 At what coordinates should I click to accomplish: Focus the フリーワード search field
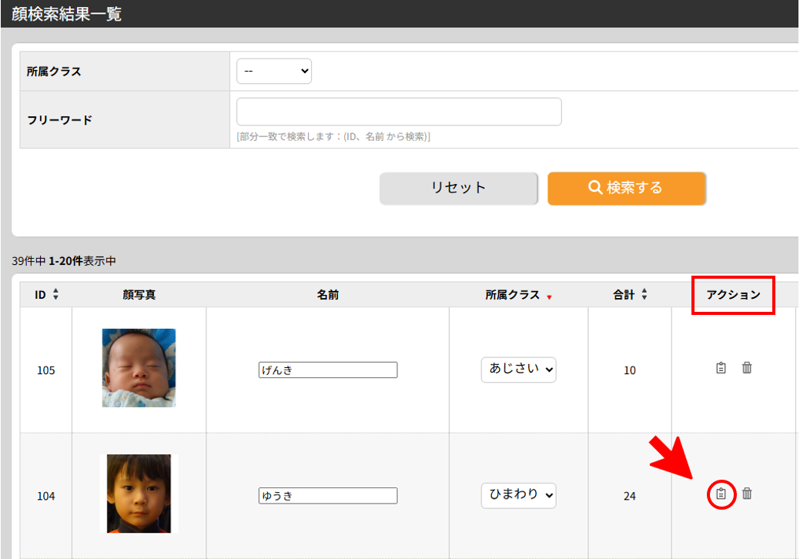(399, 112)
